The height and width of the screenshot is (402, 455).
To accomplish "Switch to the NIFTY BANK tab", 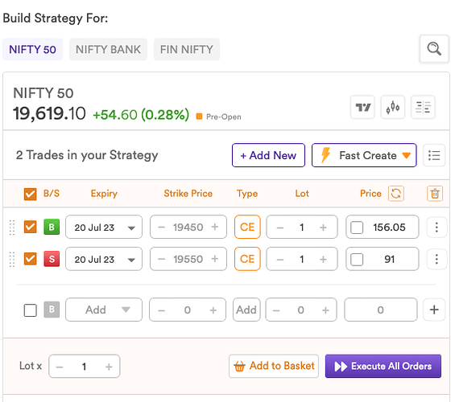I will click(x=108, y=49).
